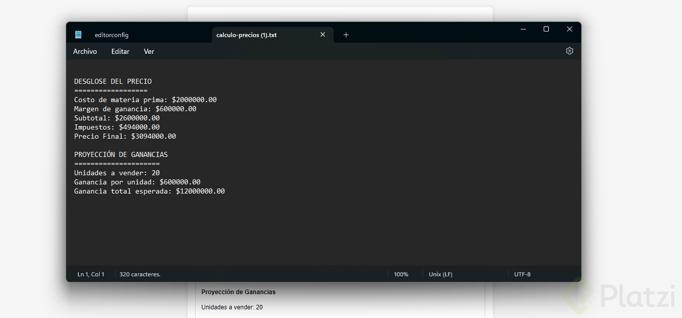Open the Archivo menu
Screen dimensions: 682x318
85,51
